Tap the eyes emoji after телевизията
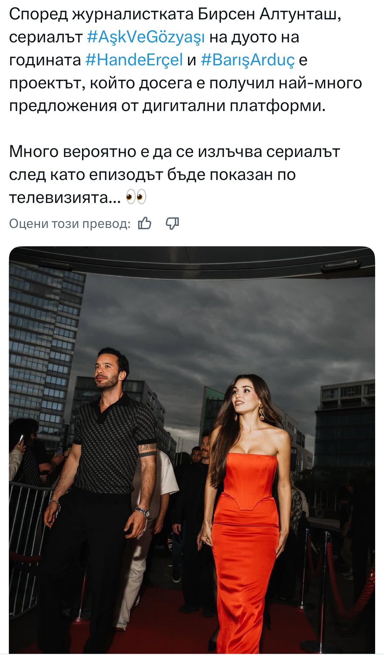 (136, 197)
